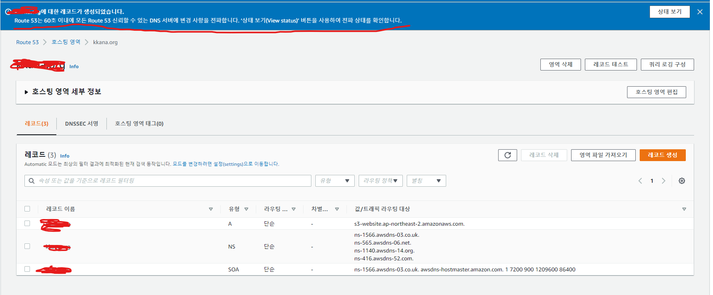This screenshot has height=295, width=713.
Task: Click 단순 in the SOA record row
Action: click(x=269, y=269)
